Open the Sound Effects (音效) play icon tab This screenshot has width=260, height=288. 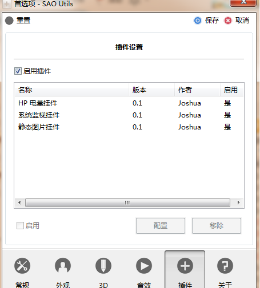tap(144, 266)
